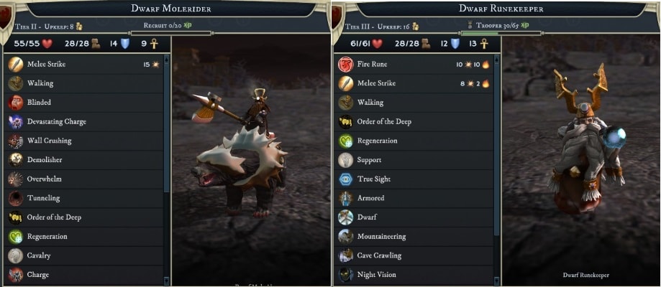Click the Devastating Charge ability icon
This screenshot has width=661, height=287.
point(15,122)
